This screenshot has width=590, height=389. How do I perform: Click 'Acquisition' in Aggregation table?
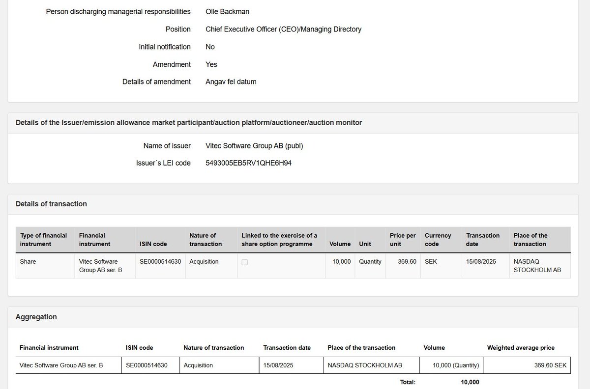(x=198, y=365)
